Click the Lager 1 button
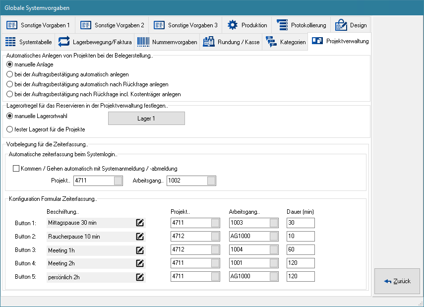 [146, 119]
